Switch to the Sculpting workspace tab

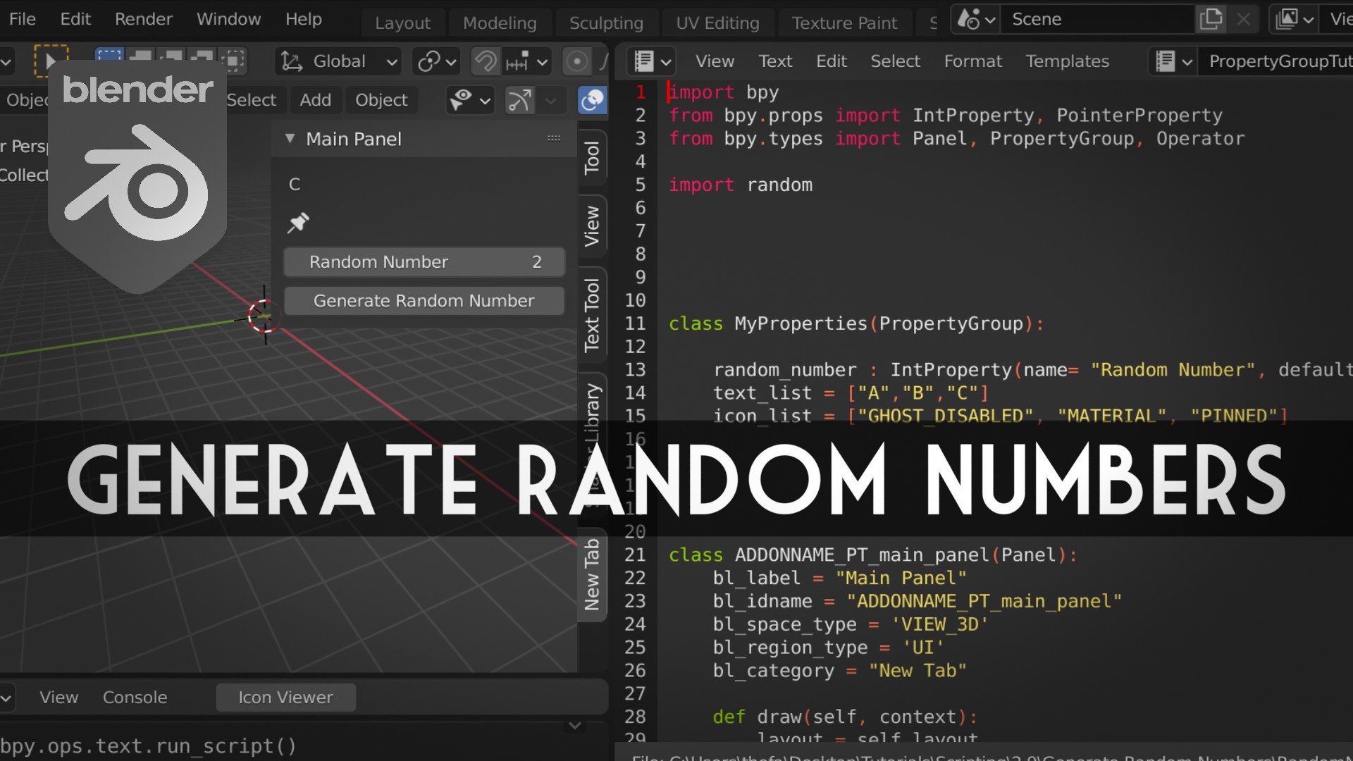tap(606, 22)
